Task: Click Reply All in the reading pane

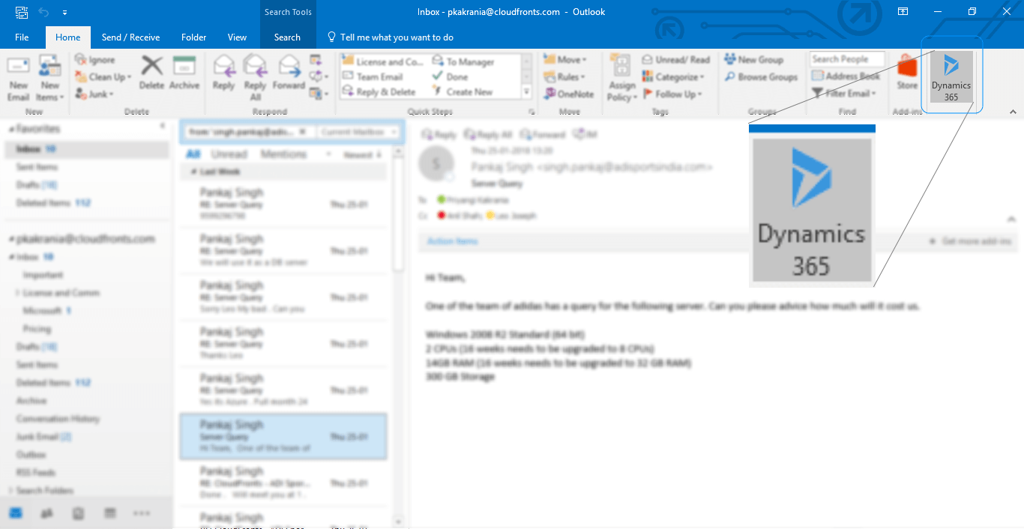Action: click(488, 135)
